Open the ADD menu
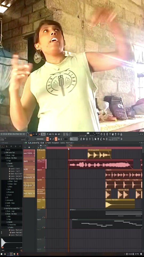 click(6, 134)
